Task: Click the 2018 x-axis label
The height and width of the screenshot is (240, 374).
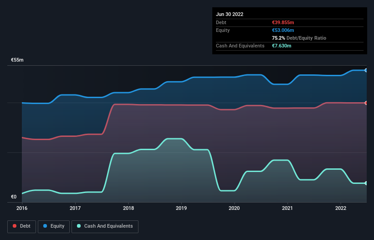Action: click(x=128, y=208)
